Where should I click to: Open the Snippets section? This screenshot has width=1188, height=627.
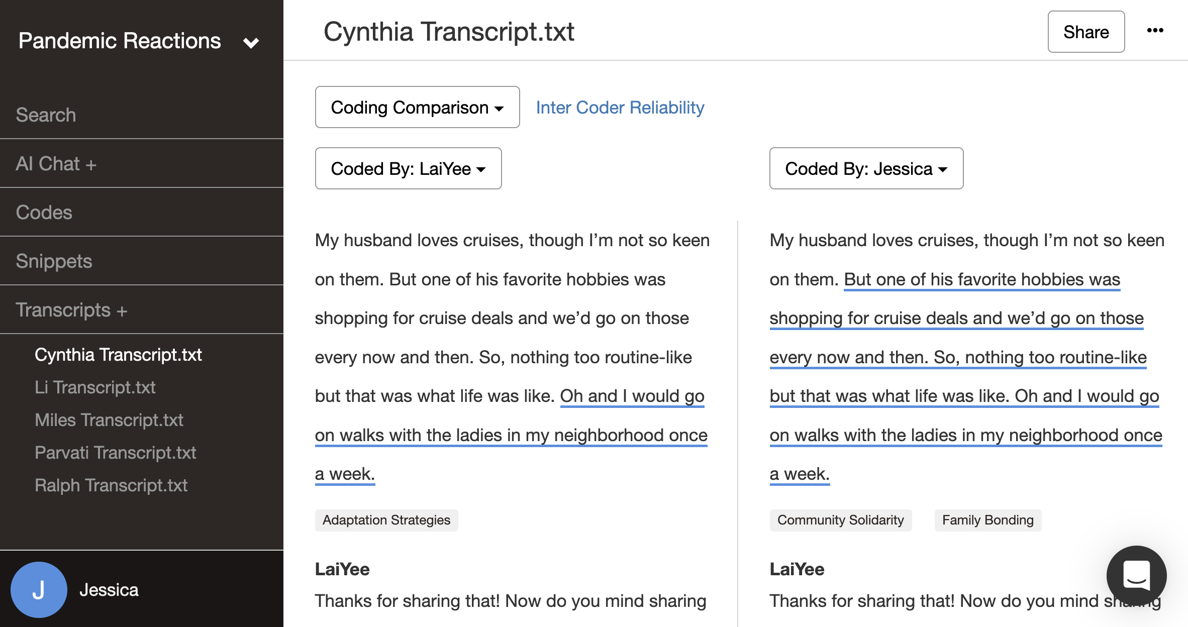pos(54,261)
